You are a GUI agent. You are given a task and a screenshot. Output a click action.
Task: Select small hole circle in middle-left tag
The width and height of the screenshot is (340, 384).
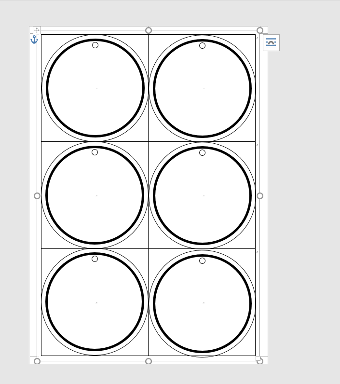pyautogui.click(x=95, y=152)
